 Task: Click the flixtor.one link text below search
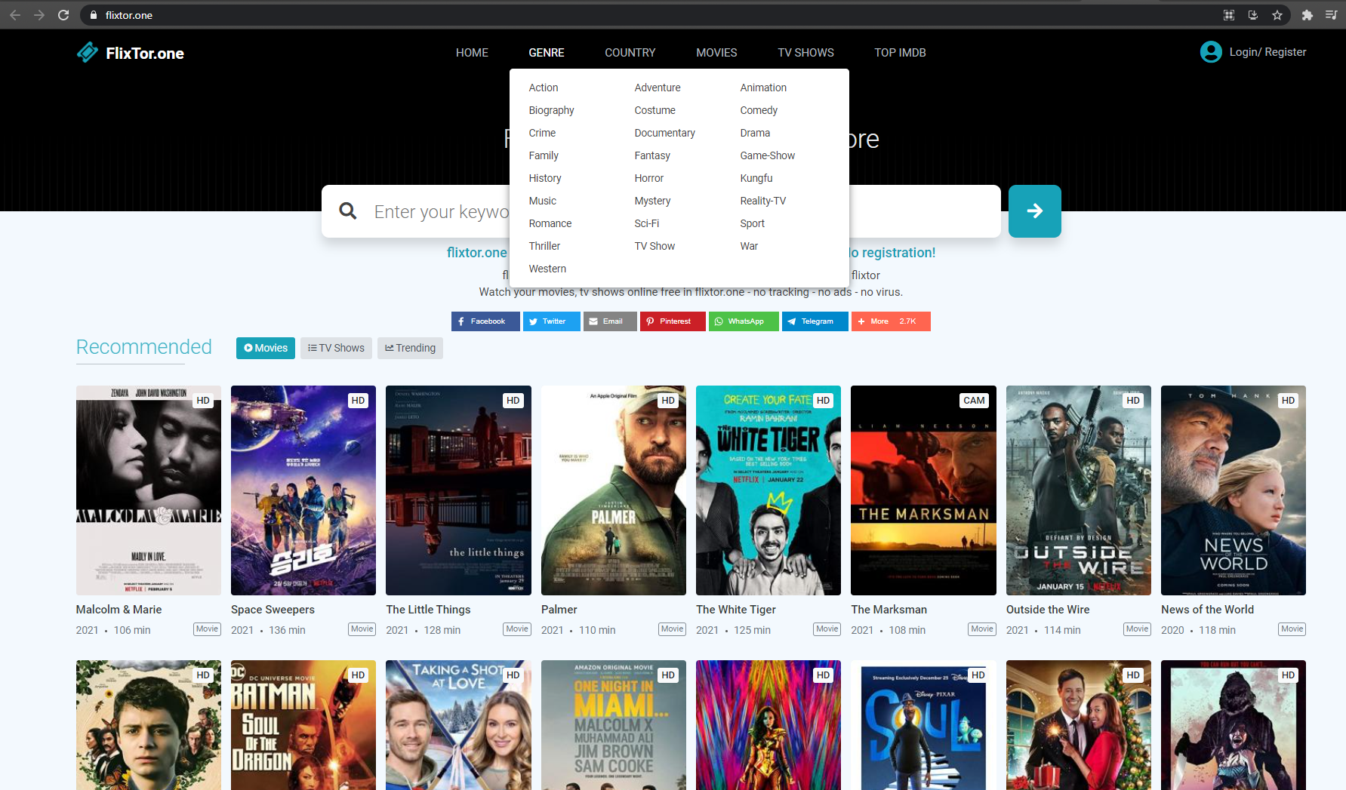(x=477, y=253)
